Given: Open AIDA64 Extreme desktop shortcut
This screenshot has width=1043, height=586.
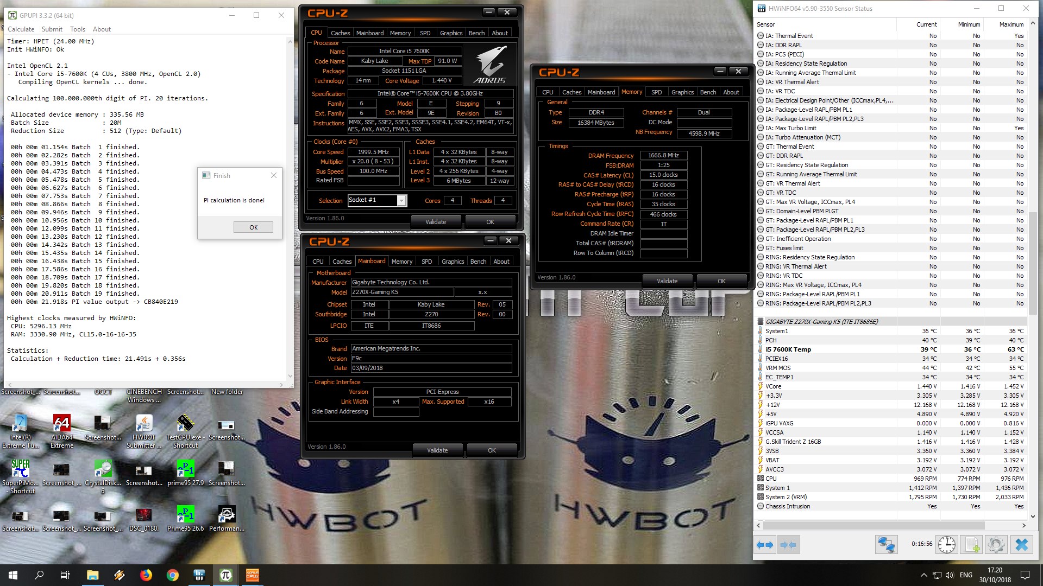Looking at the screenshot, I should [62, 432].
